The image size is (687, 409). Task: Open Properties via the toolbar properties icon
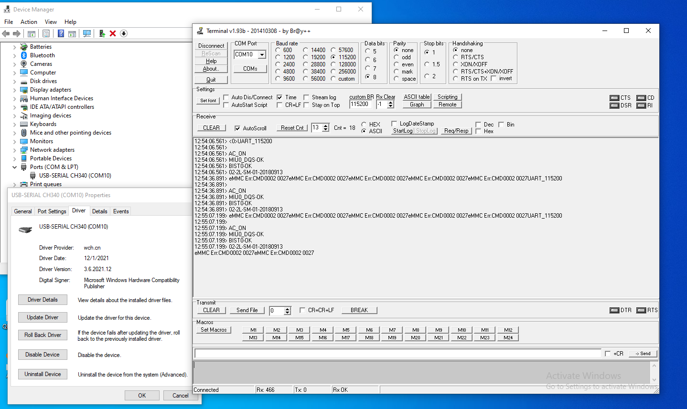coord(46,33)
